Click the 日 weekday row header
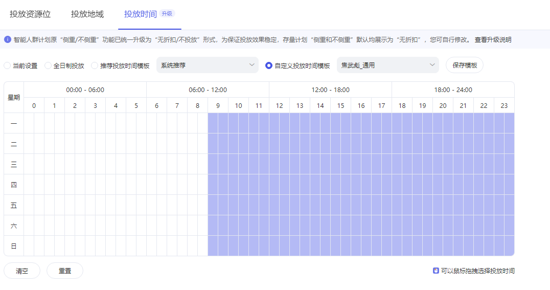 (14, 246)
